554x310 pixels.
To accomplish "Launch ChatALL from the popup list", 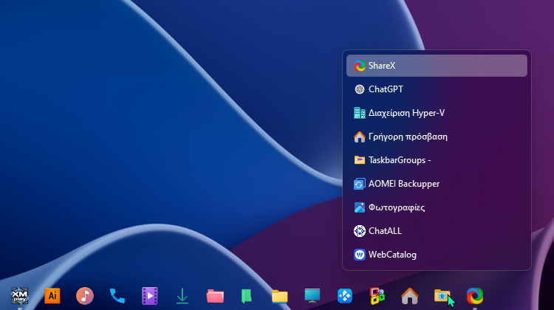I will (x=437, y=231).
